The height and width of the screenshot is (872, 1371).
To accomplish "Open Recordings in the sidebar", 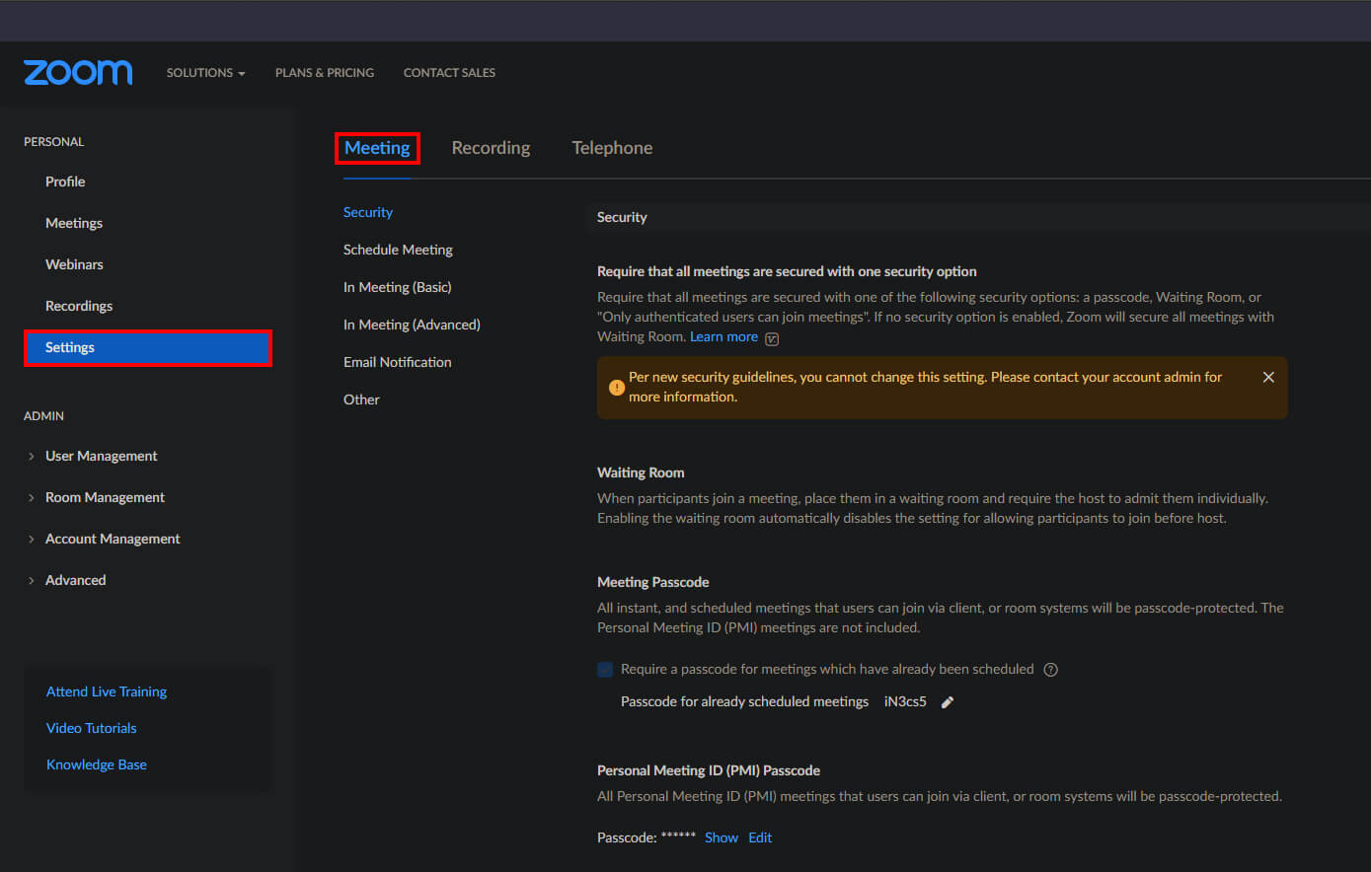I will click(79, 306).
